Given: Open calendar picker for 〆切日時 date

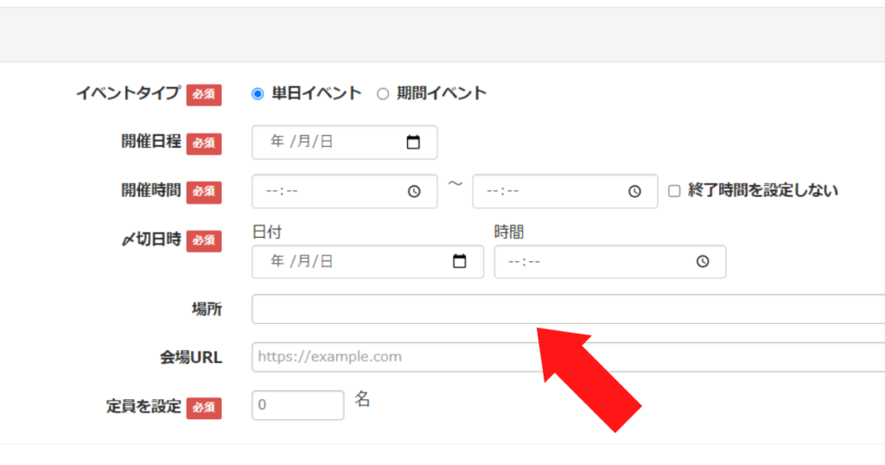Looking at the screenshot, I should [x=460, y=261].
